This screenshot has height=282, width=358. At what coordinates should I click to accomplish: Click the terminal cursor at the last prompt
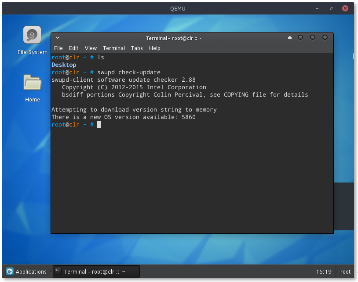(x=99, y=124)
